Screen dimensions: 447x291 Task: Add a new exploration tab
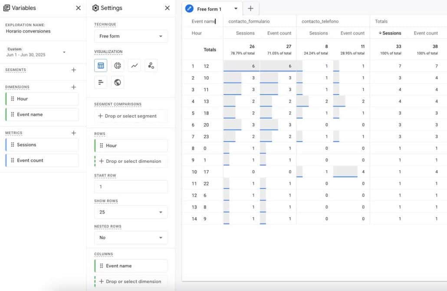pos(250,9)
